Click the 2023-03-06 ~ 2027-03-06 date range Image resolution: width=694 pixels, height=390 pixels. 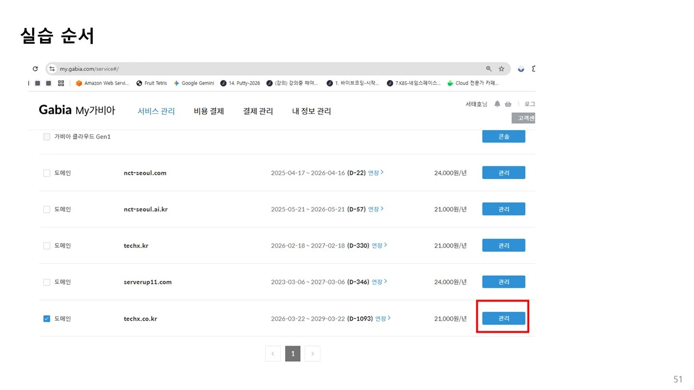[308, 282]
